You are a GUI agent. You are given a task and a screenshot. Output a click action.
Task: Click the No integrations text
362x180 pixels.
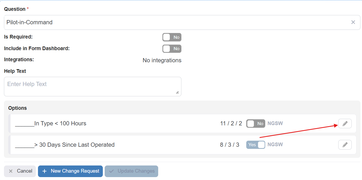(162, 60)
